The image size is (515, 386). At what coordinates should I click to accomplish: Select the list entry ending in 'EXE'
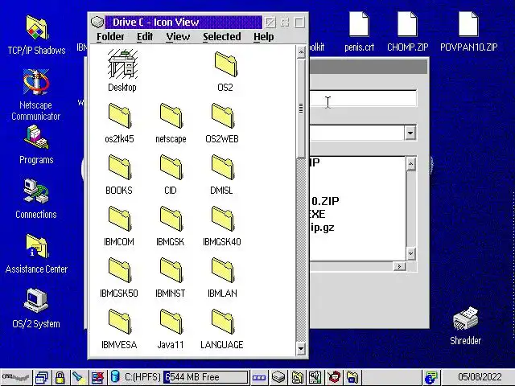[317, 215]
